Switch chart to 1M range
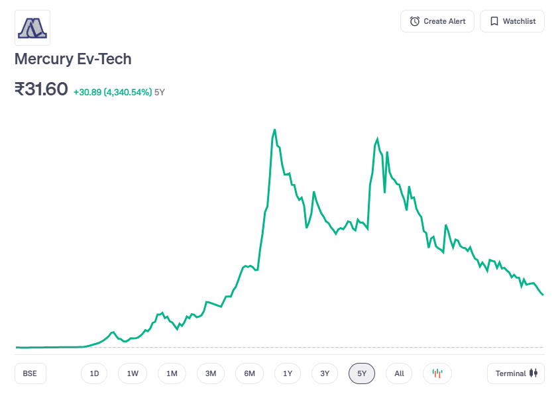This screenshot has width=560, height=396. pyautogui.click(x=172, y=373)
